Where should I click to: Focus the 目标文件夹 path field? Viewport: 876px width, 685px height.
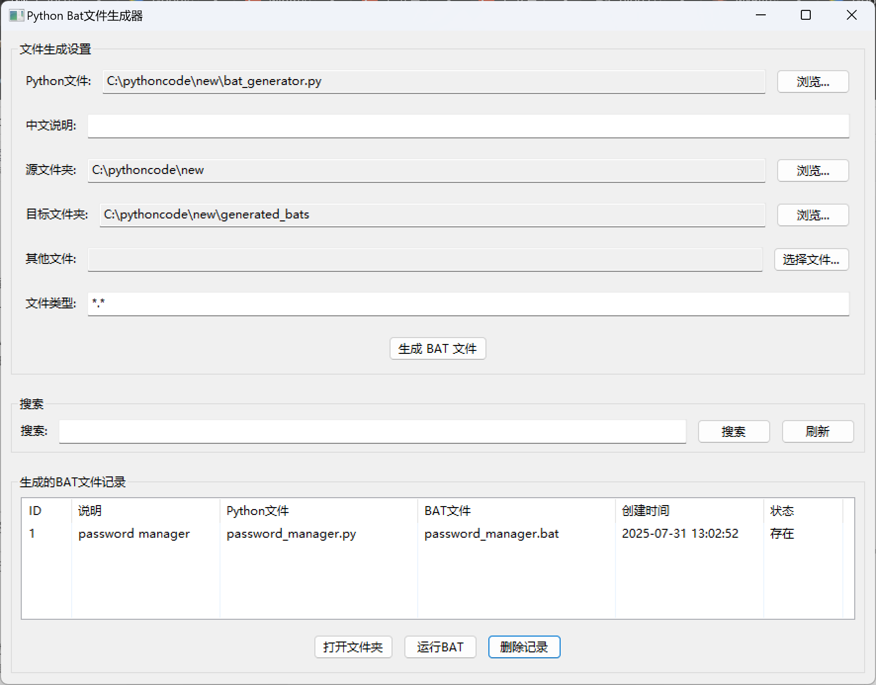(x=432, y=215)
